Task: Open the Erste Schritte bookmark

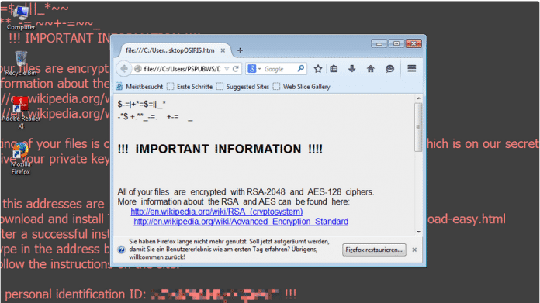Action: (190, 87)
